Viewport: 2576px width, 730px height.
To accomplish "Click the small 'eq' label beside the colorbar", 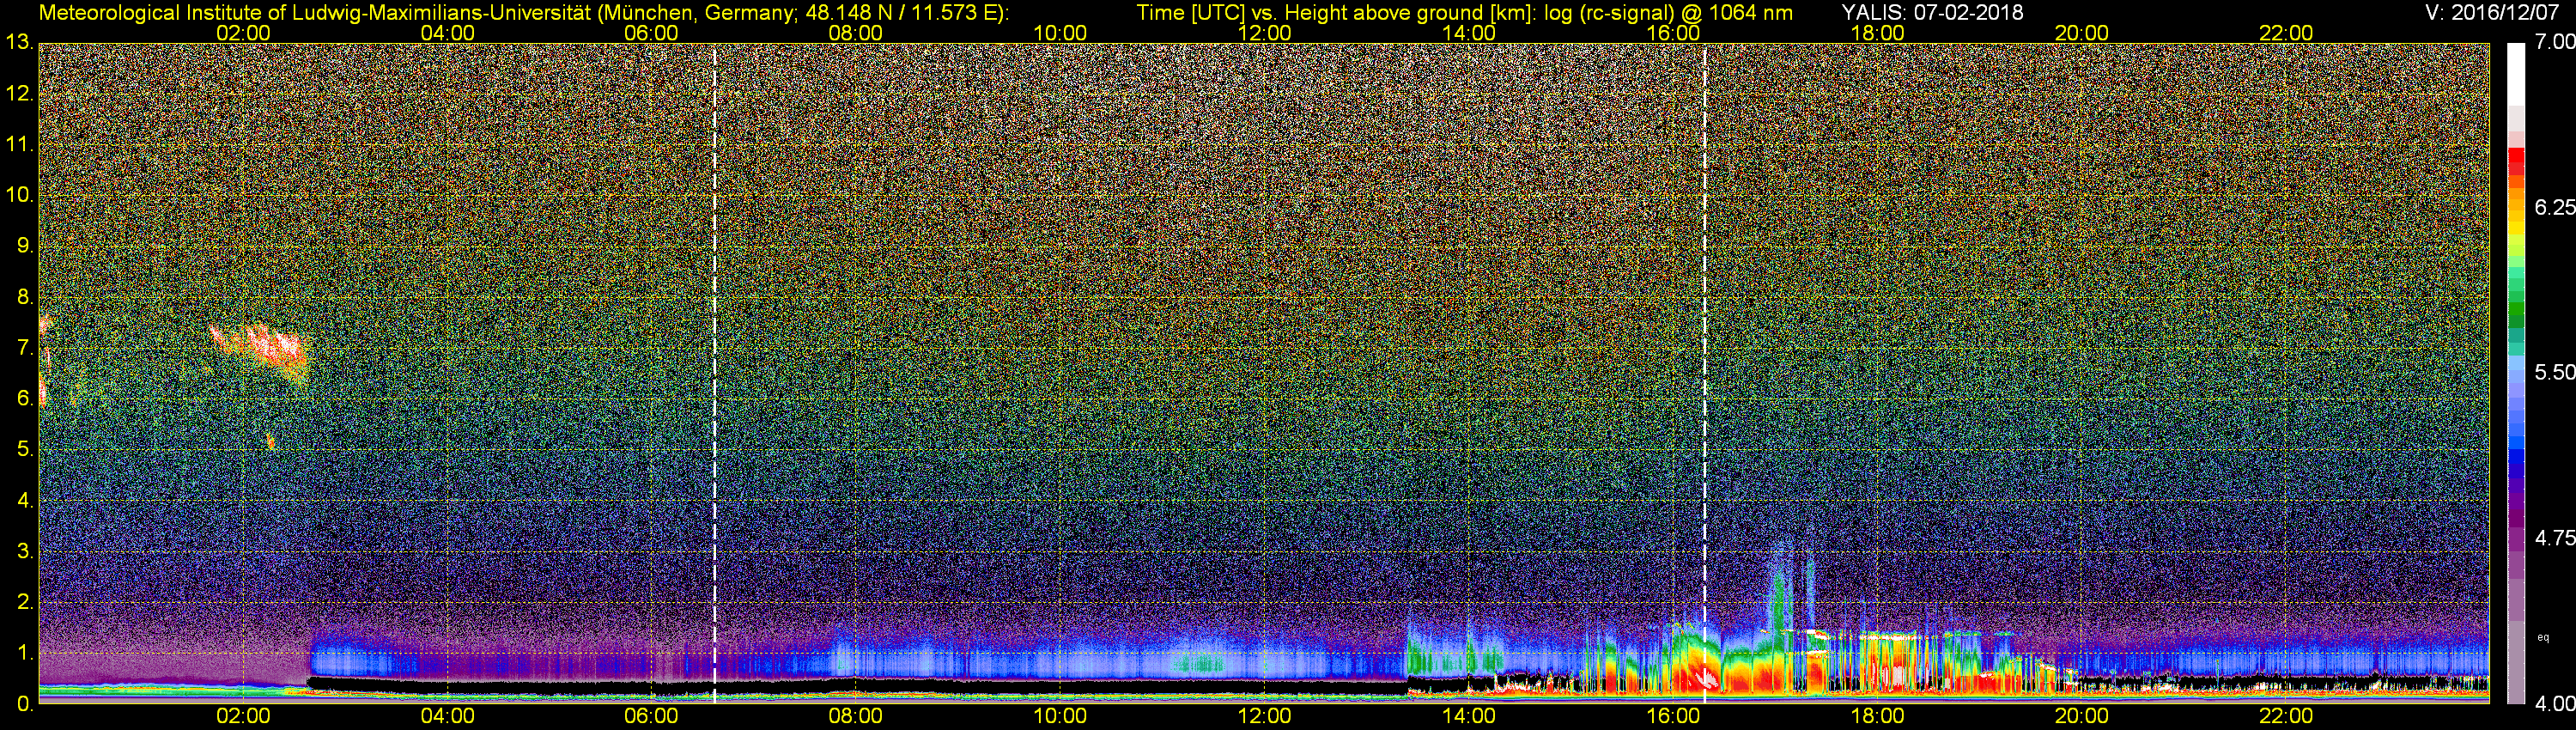I will [2543, 638].
